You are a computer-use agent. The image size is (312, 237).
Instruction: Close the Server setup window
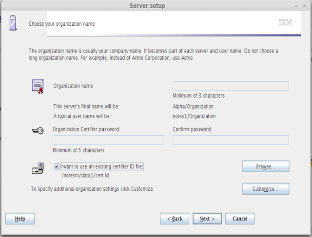point(305,5)
